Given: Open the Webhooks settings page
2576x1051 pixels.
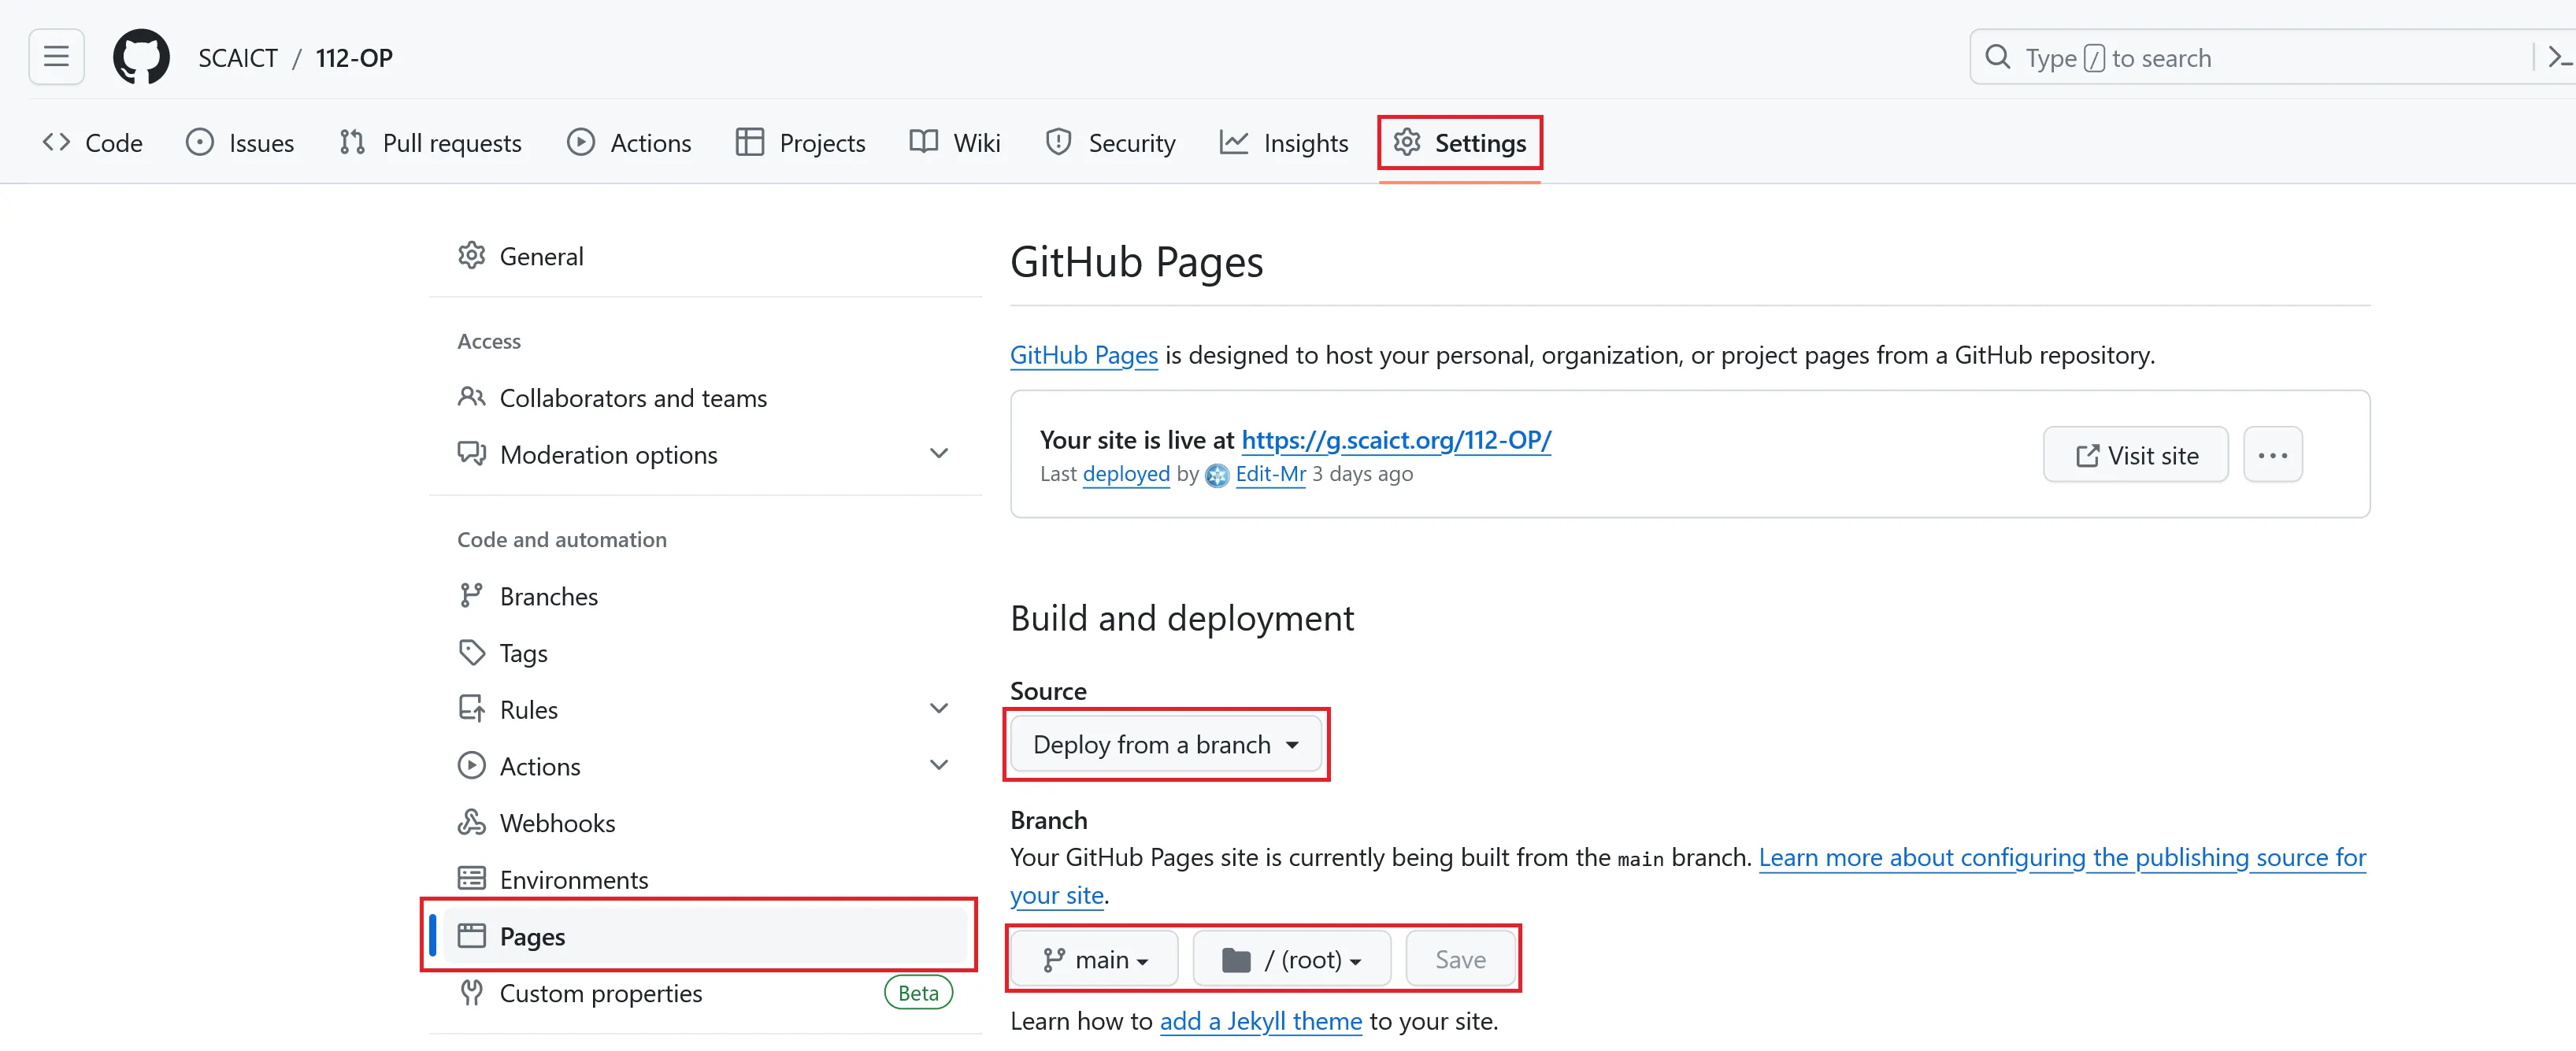Looking at the screenshot, I should tap(556, 823).
